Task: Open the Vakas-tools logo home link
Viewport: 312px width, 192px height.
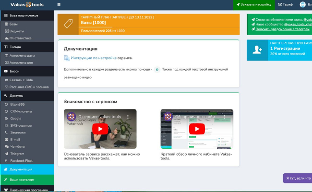Action: tap(27, 5)
